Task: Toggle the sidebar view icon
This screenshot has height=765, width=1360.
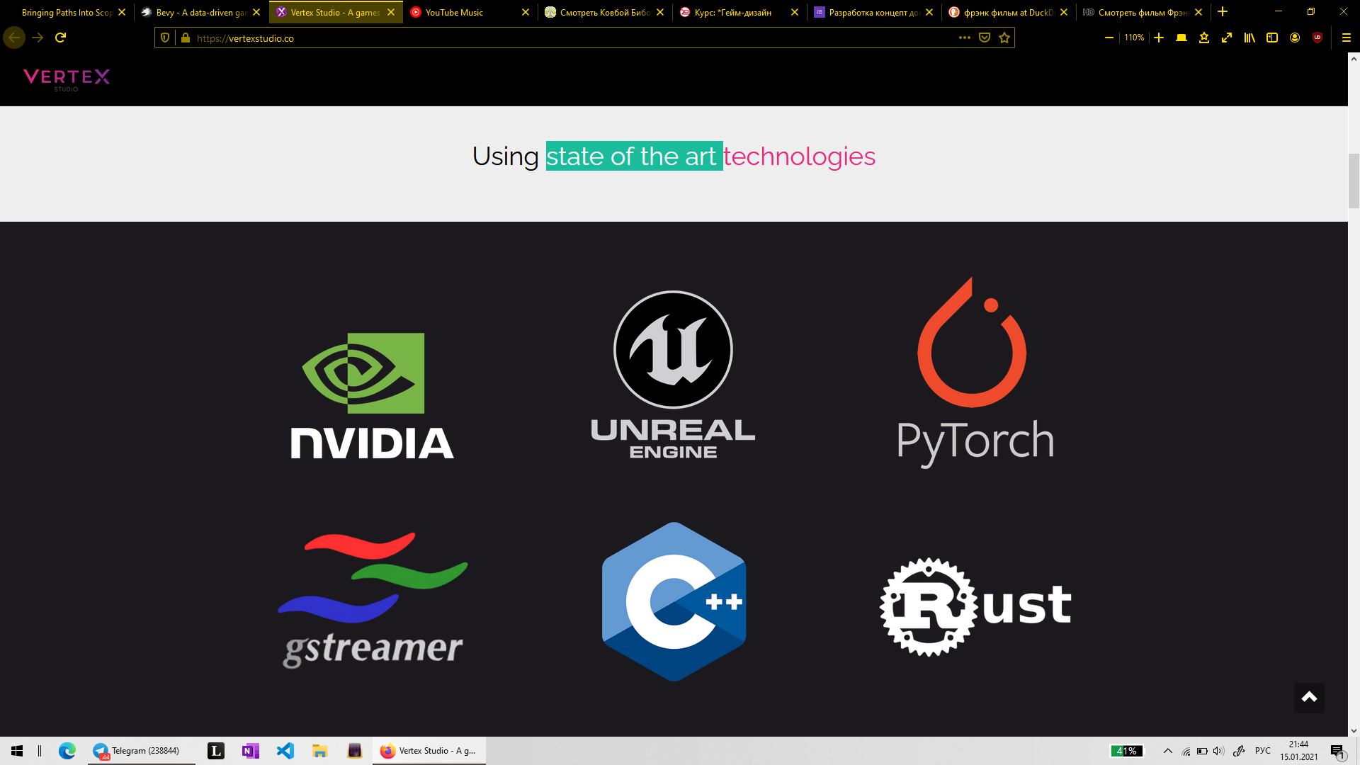Action: [1272, 38]
